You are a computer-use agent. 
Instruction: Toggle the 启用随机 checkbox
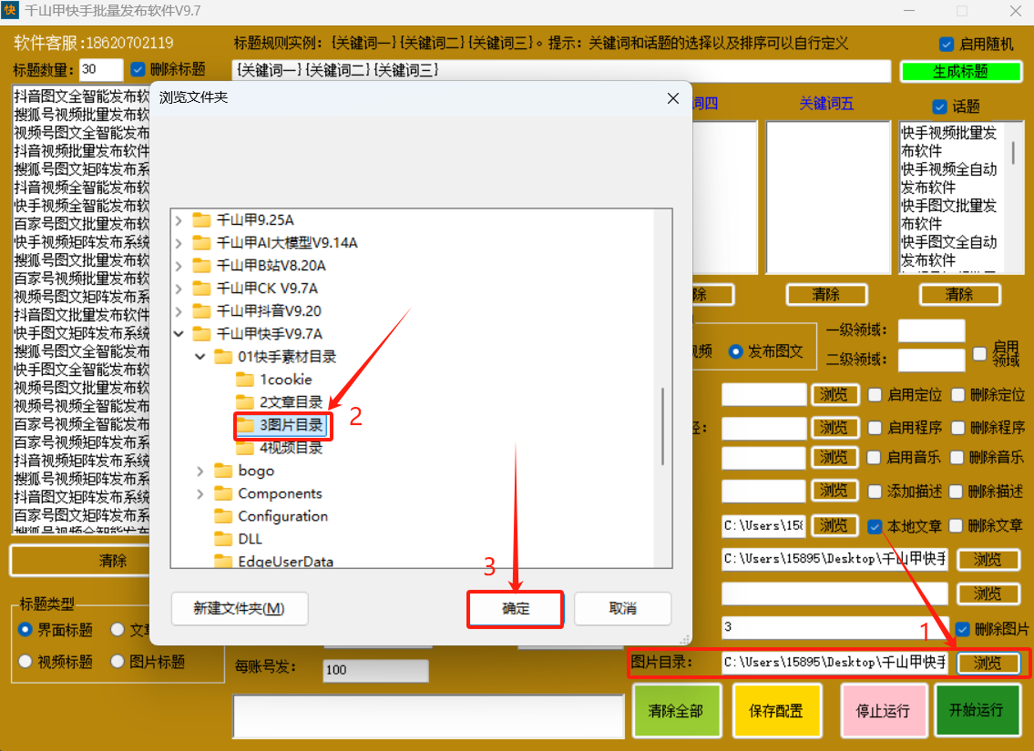[x=946, y=44]
